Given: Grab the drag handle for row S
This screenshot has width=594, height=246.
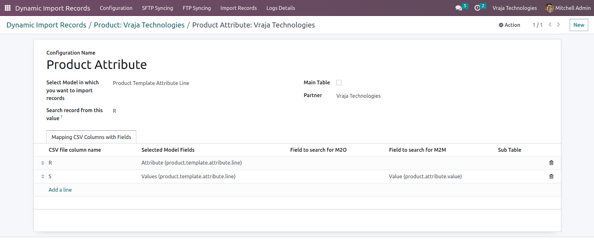Looking at the screenshot, I should pos(43,176).
